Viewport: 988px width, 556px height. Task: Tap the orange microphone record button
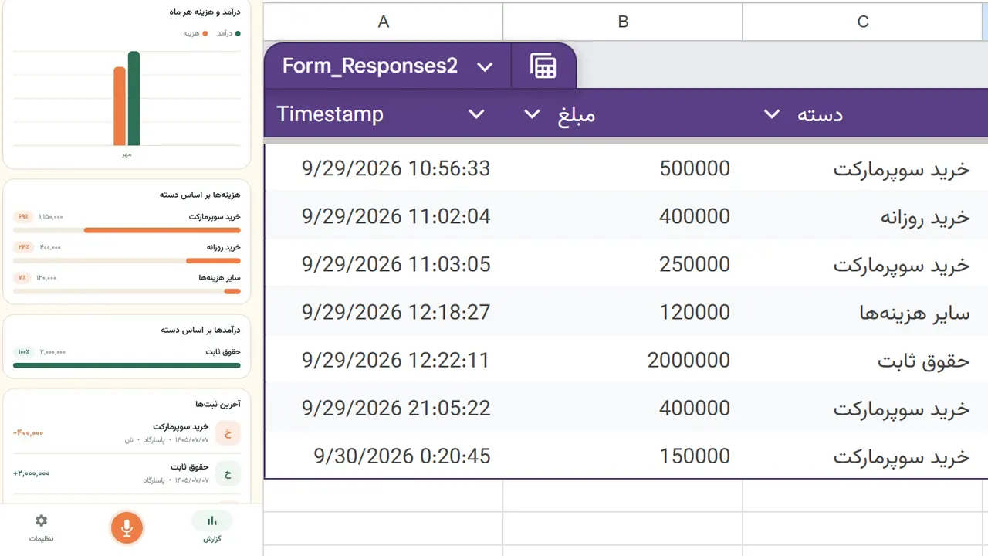tap(127, 528)
